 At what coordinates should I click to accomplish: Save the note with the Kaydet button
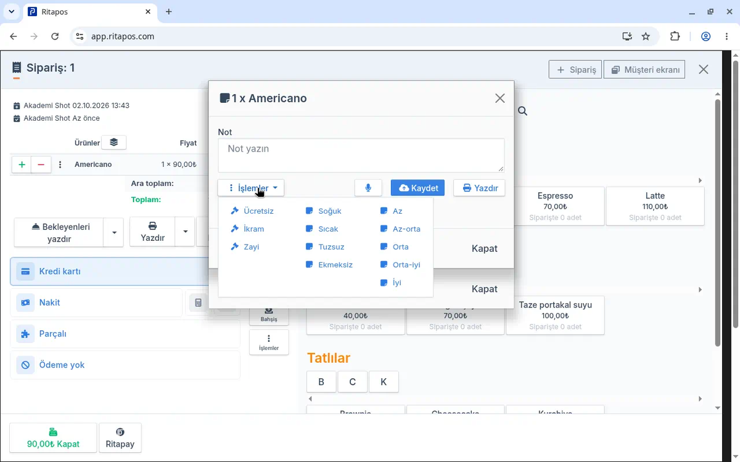[417, 188]
